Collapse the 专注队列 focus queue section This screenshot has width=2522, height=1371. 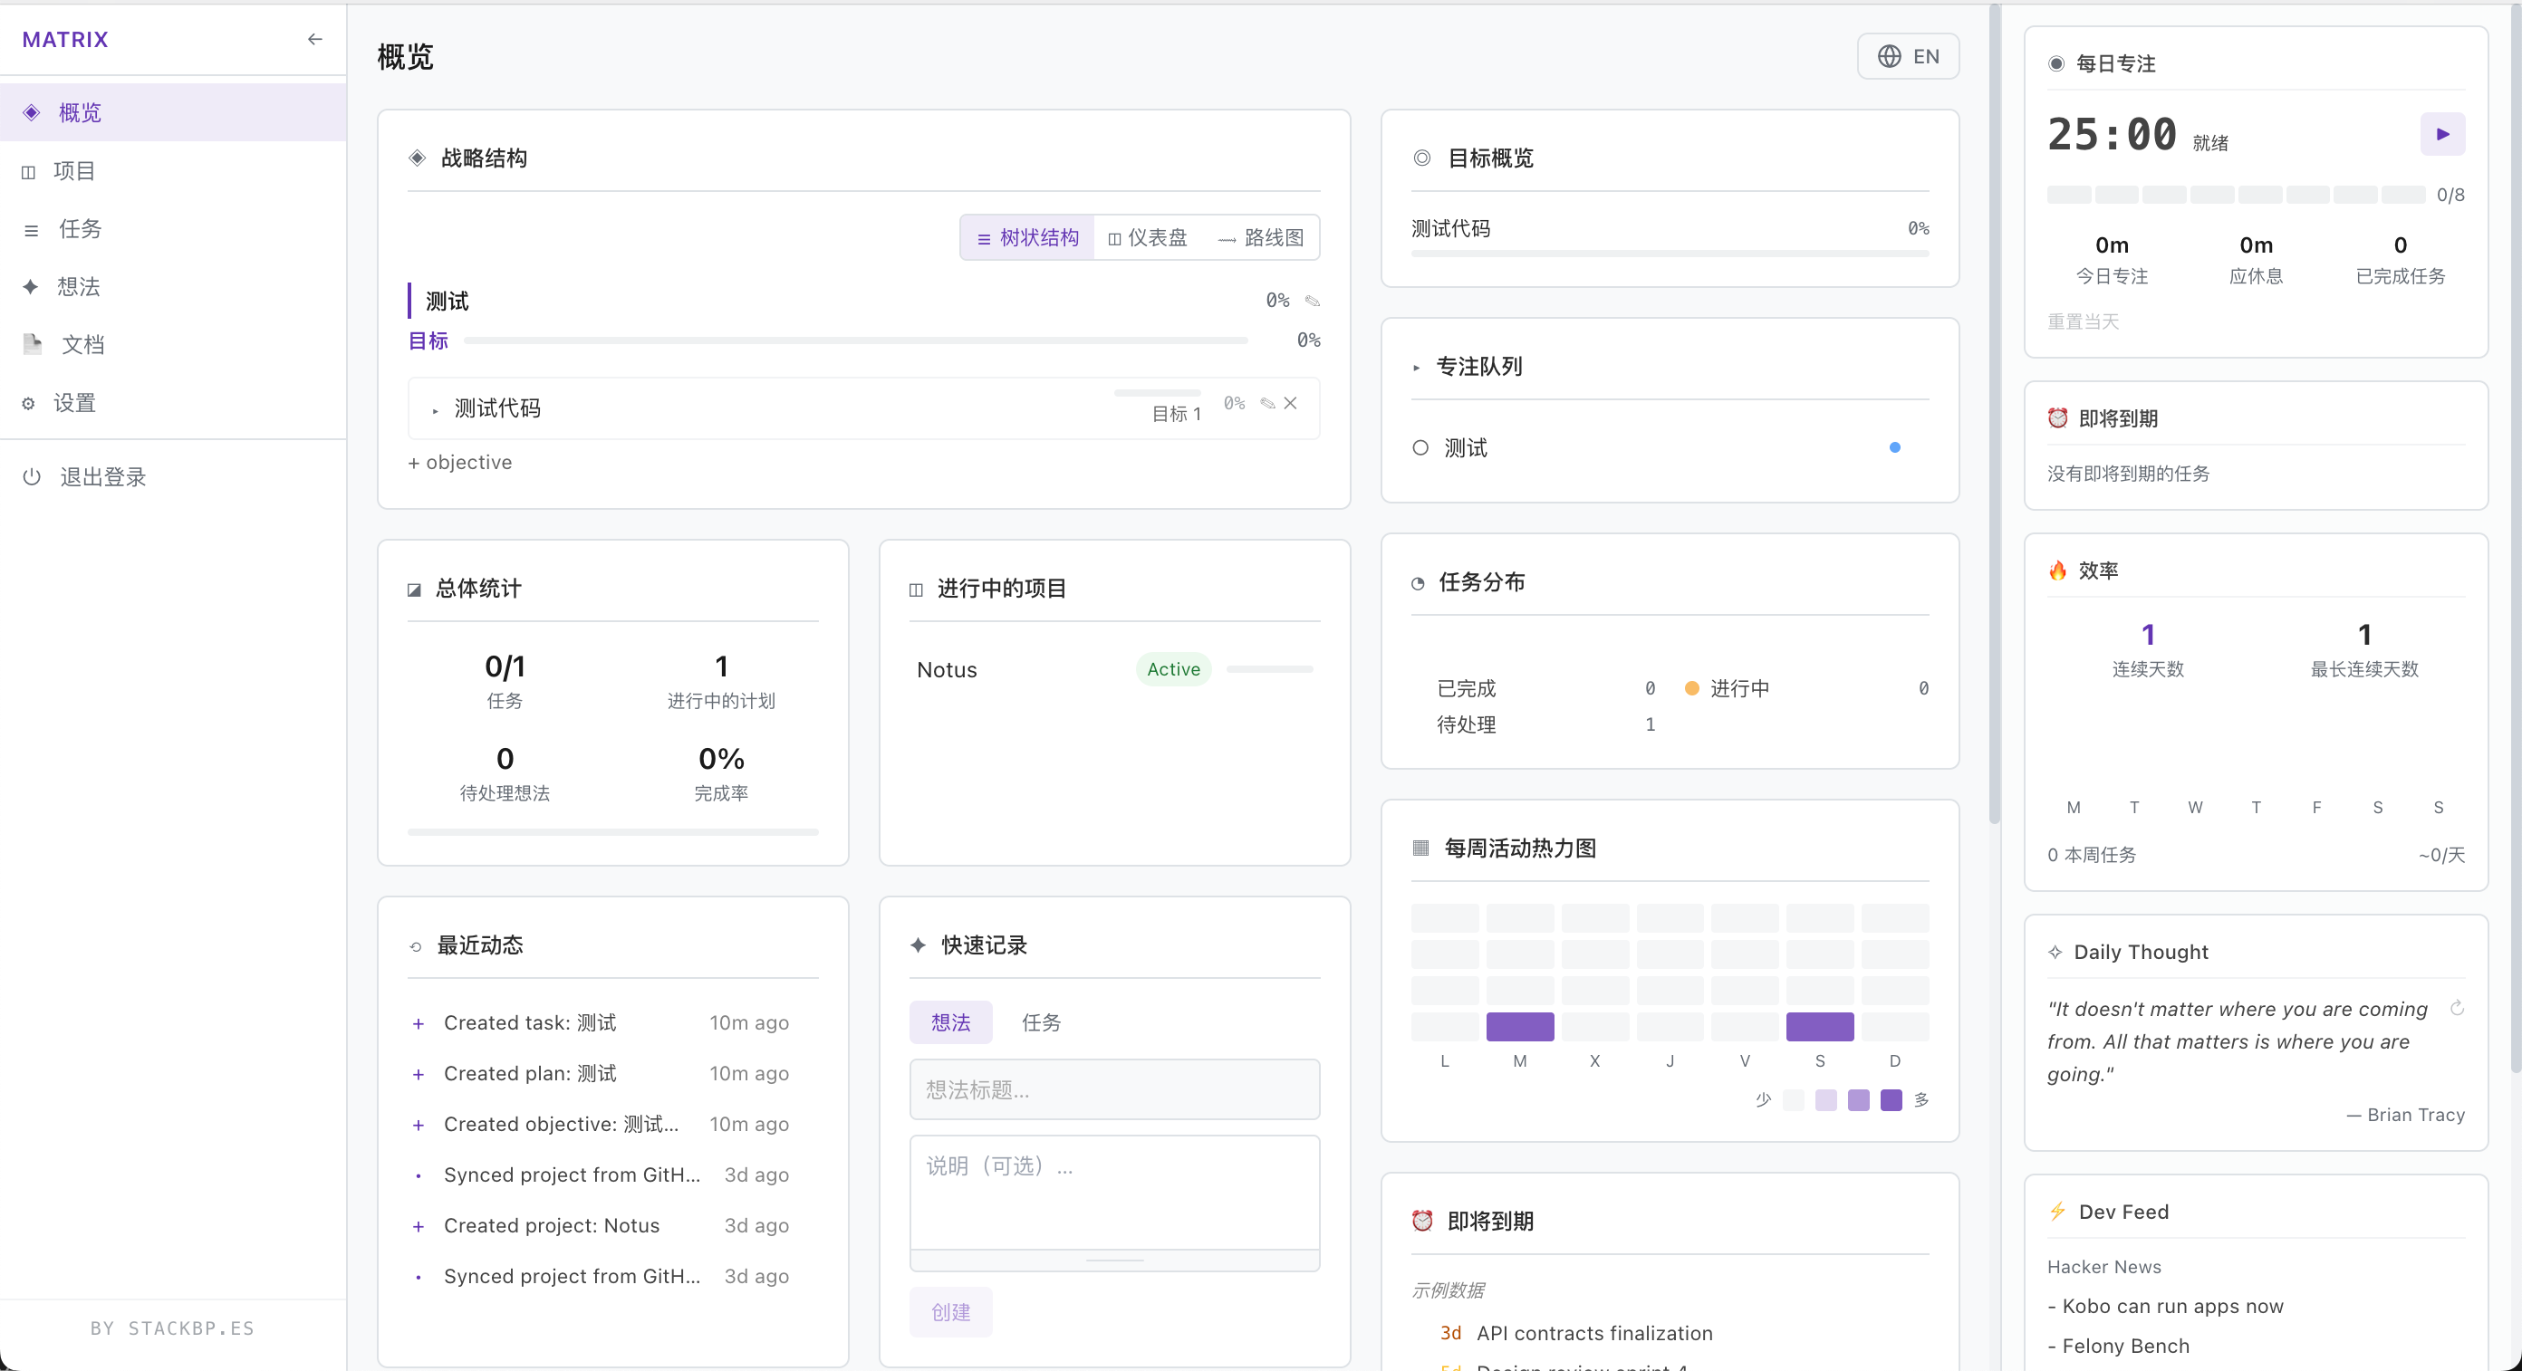pyautogui.click(x=1417, y=368)
